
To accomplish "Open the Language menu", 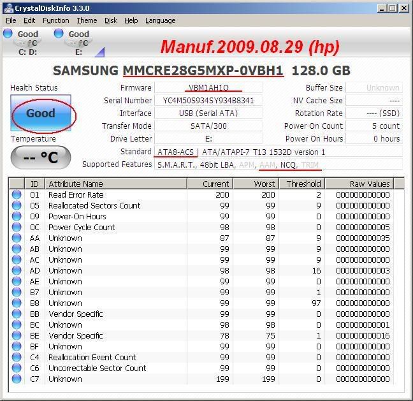I will click(161, 20).
